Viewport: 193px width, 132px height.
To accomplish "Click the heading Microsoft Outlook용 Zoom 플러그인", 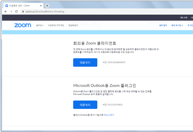I will click(x=104, y=85).
